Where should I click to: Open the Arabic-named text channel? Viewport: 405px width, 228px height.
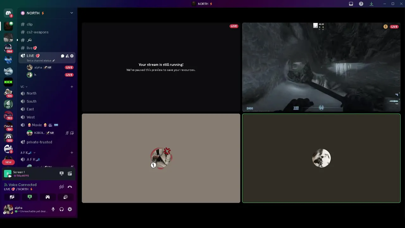(x=47, y=40)
